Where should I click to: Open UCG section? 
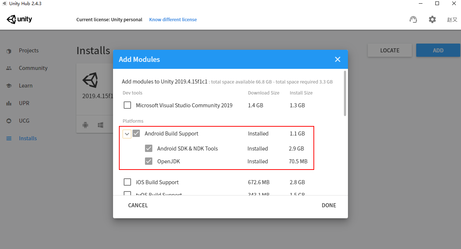click(24, 121)
